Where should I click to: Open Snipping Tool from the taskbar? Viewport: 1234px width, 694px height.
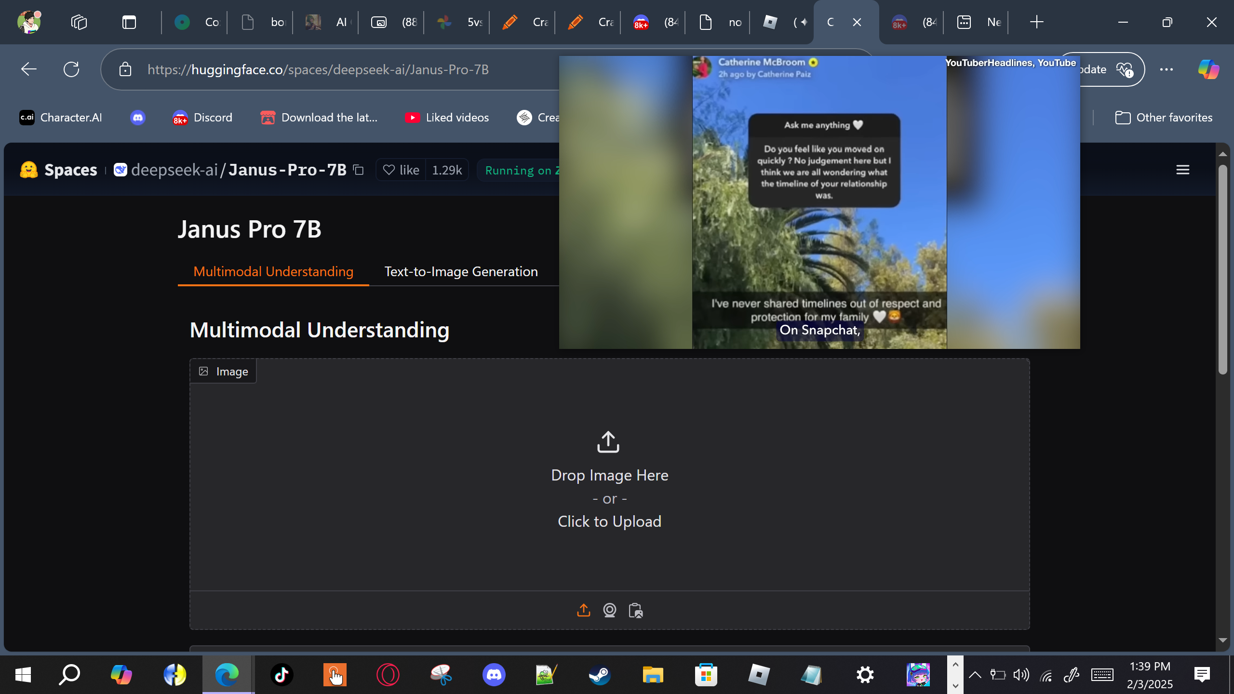click(x=441, y=675)
